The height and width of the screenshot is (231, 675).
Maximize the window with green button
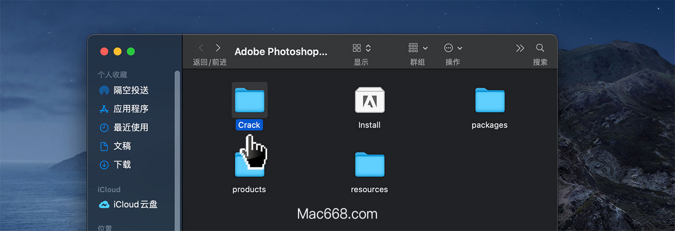click(131, 51)
